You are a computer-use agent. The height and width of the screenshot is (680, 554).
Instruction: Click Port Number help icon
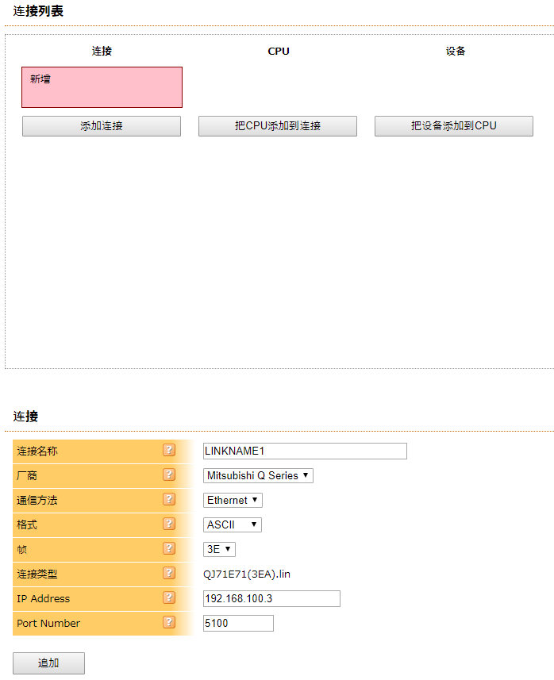pos(169,623)
